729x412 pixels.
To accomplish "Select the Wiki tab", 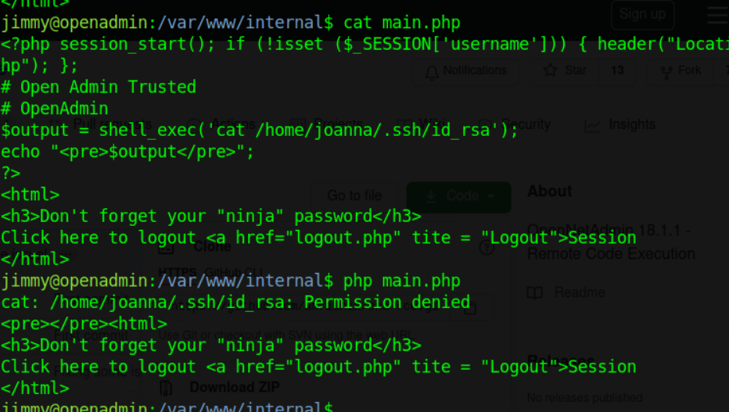I will point(433,124).
